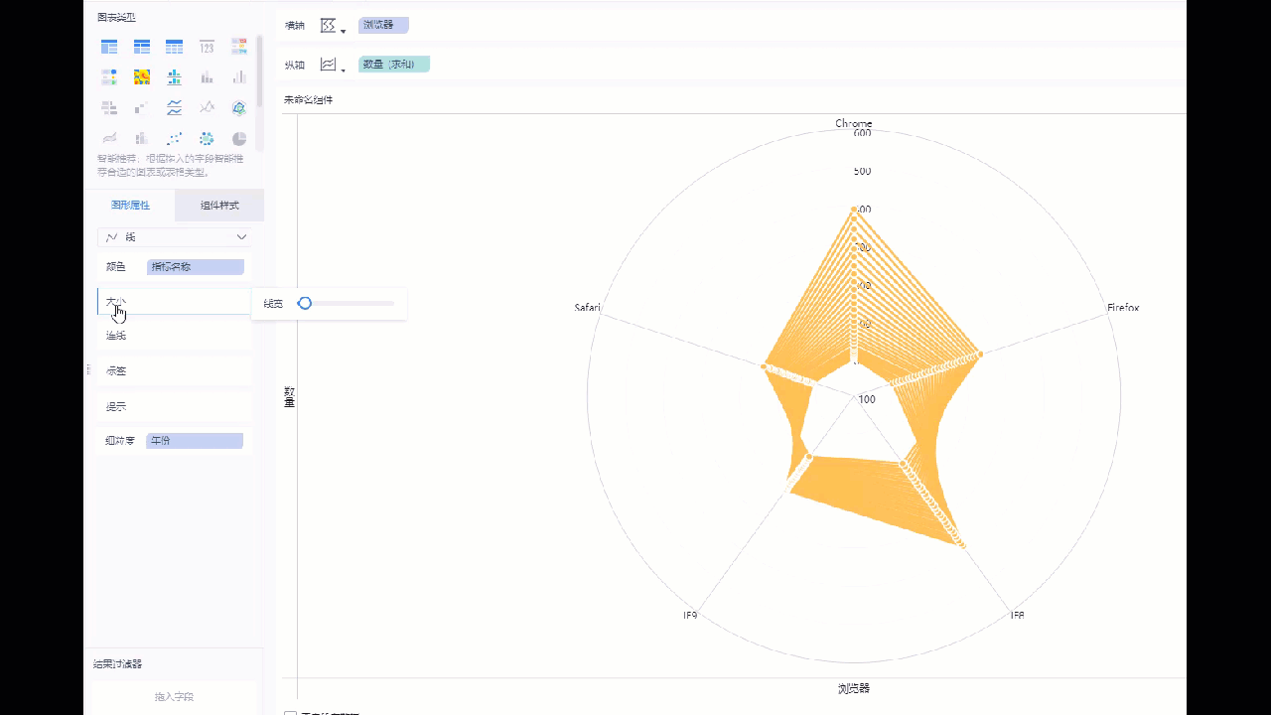Image resolution: width=1271 pixels, height=715 pixels.
Task: Click the IE8 label on the radar chart
Action: 1018,616
